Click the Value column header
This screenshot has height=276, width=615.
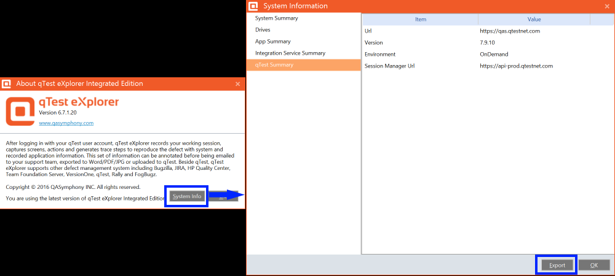coord(534,19)
